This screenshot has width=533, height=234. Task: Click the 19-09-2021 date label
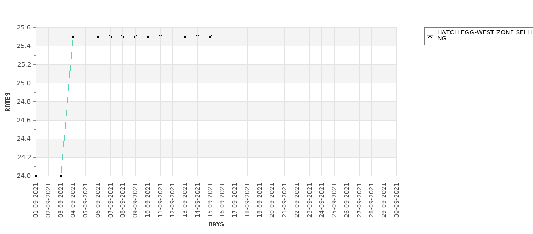(260, 200)
